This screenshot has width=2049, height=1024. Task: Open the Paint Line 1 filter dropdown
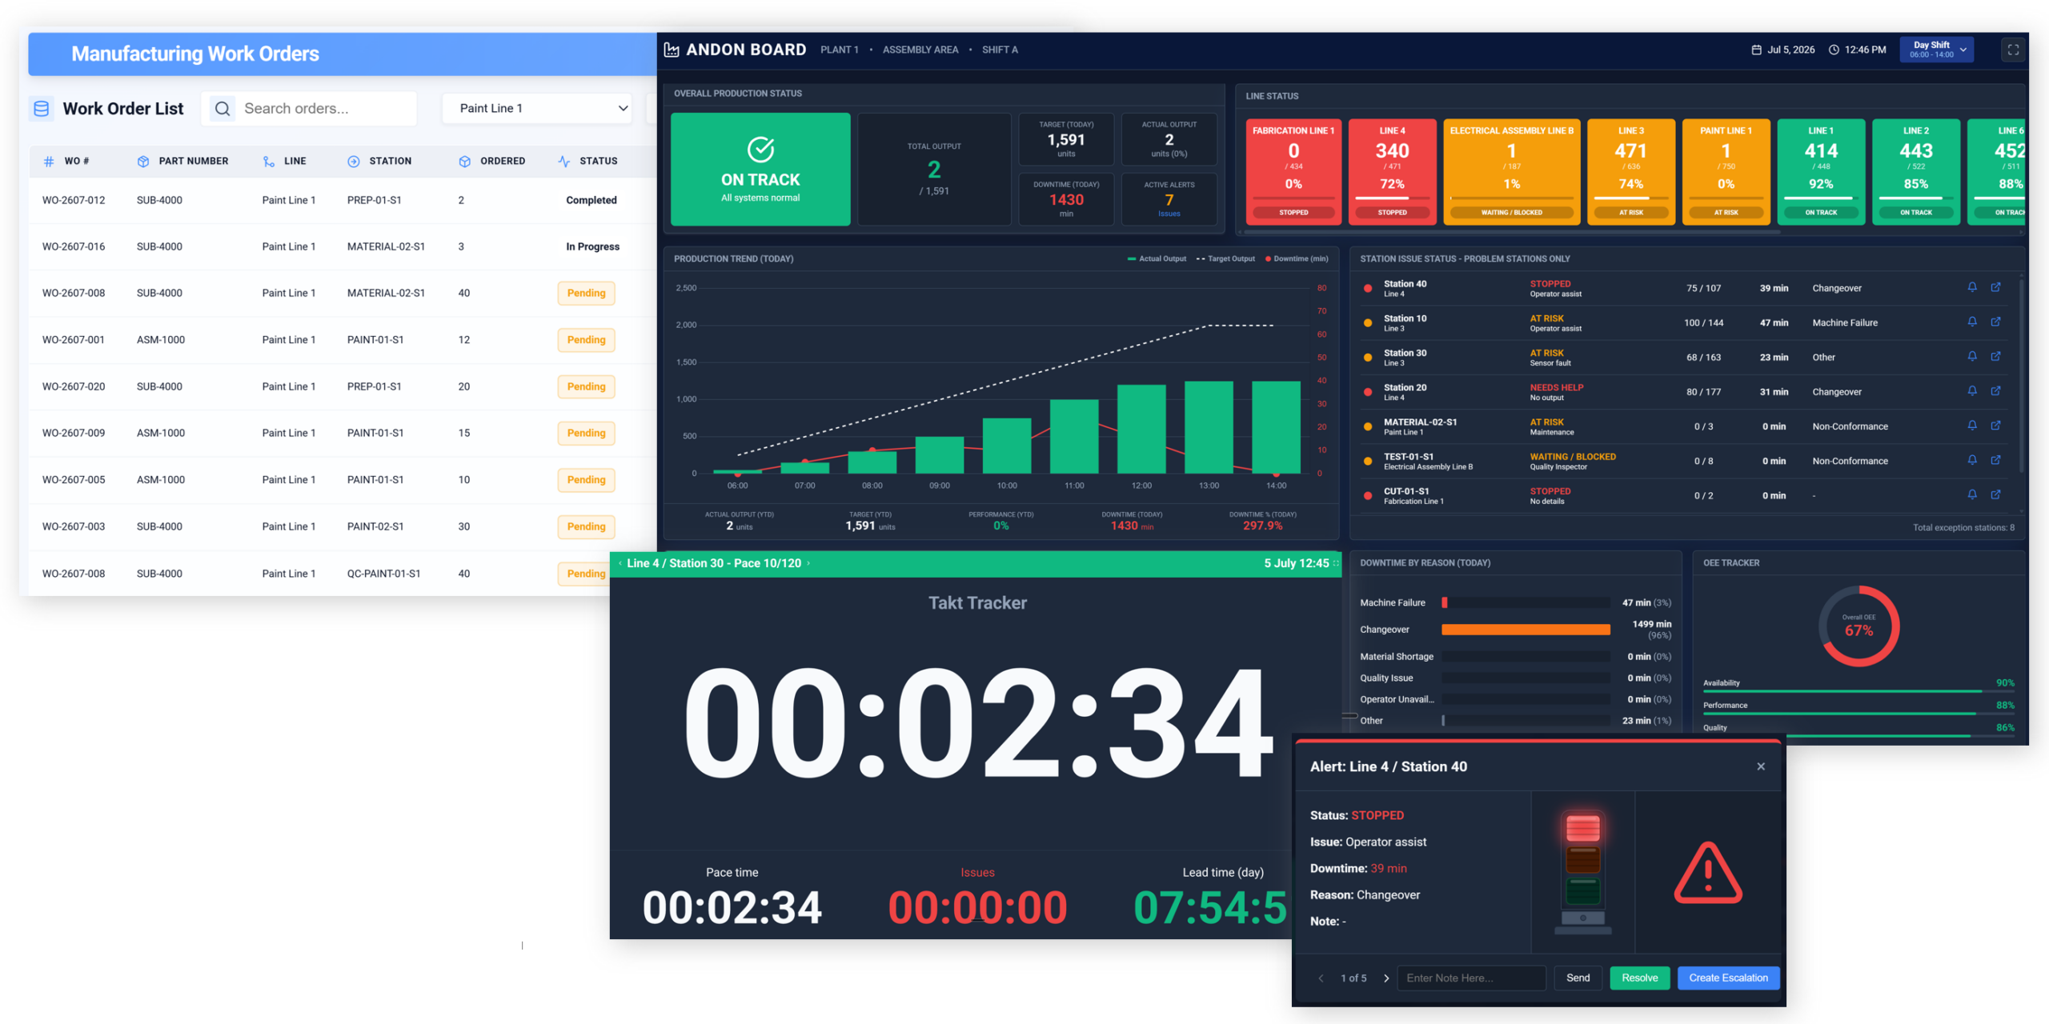point(536,108)
